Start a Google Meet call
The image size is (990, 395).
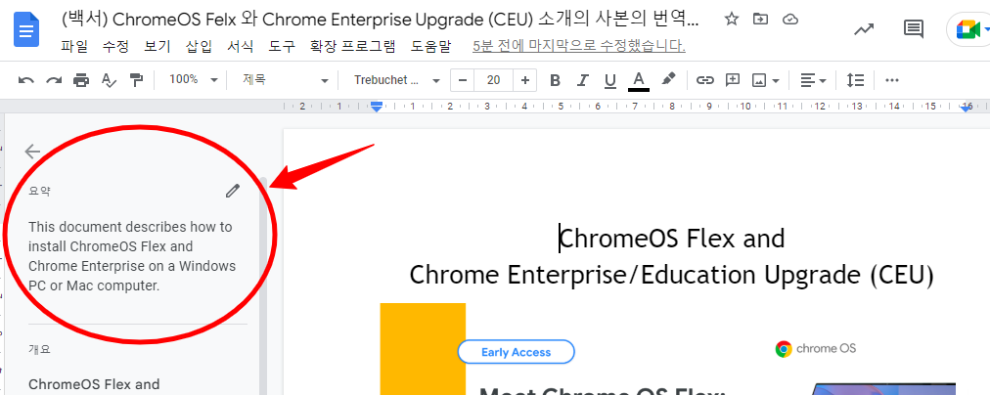click(x=967, y=29)
